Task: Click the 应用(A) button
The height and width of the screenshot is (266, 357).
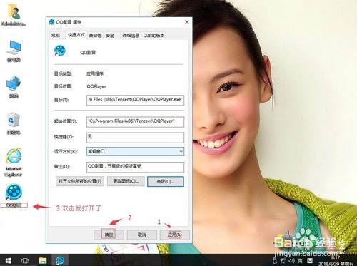Action: coord(175,235)
